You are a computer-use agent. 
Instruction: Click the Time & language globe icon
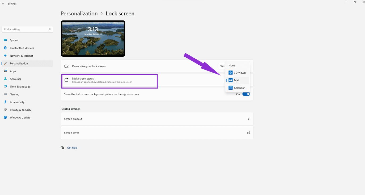coord(5,87)
